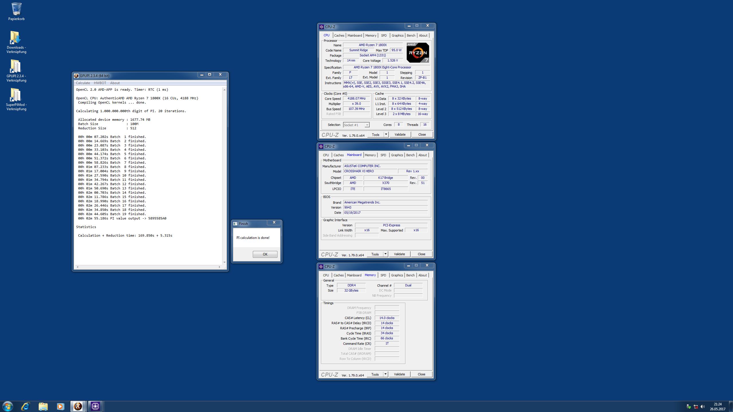Select the Bench tab in top CPU-Z window
The image size is (733, 412).
[411, 35]
